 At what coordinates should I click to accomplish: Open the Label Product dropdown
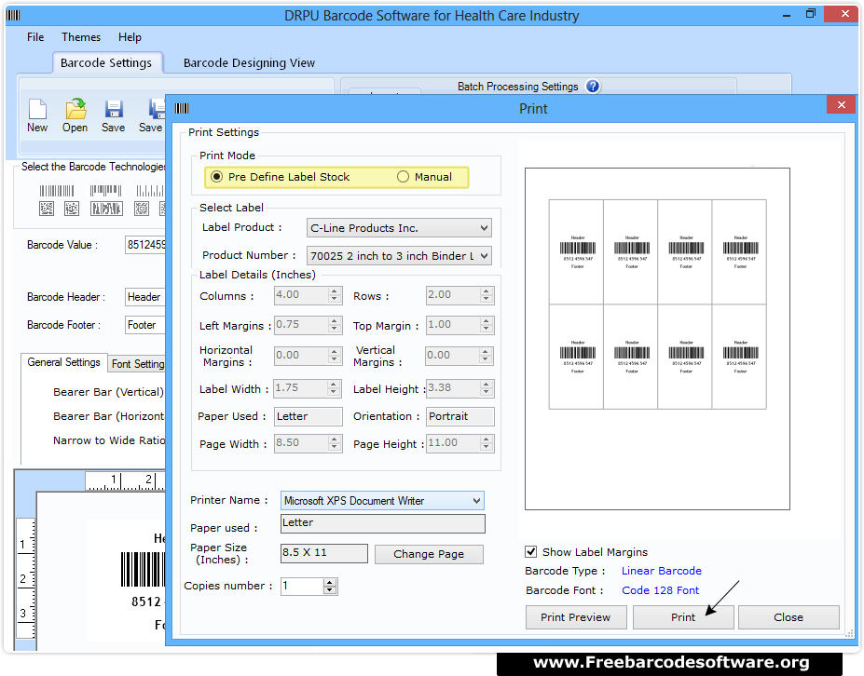tap(399, 228)
